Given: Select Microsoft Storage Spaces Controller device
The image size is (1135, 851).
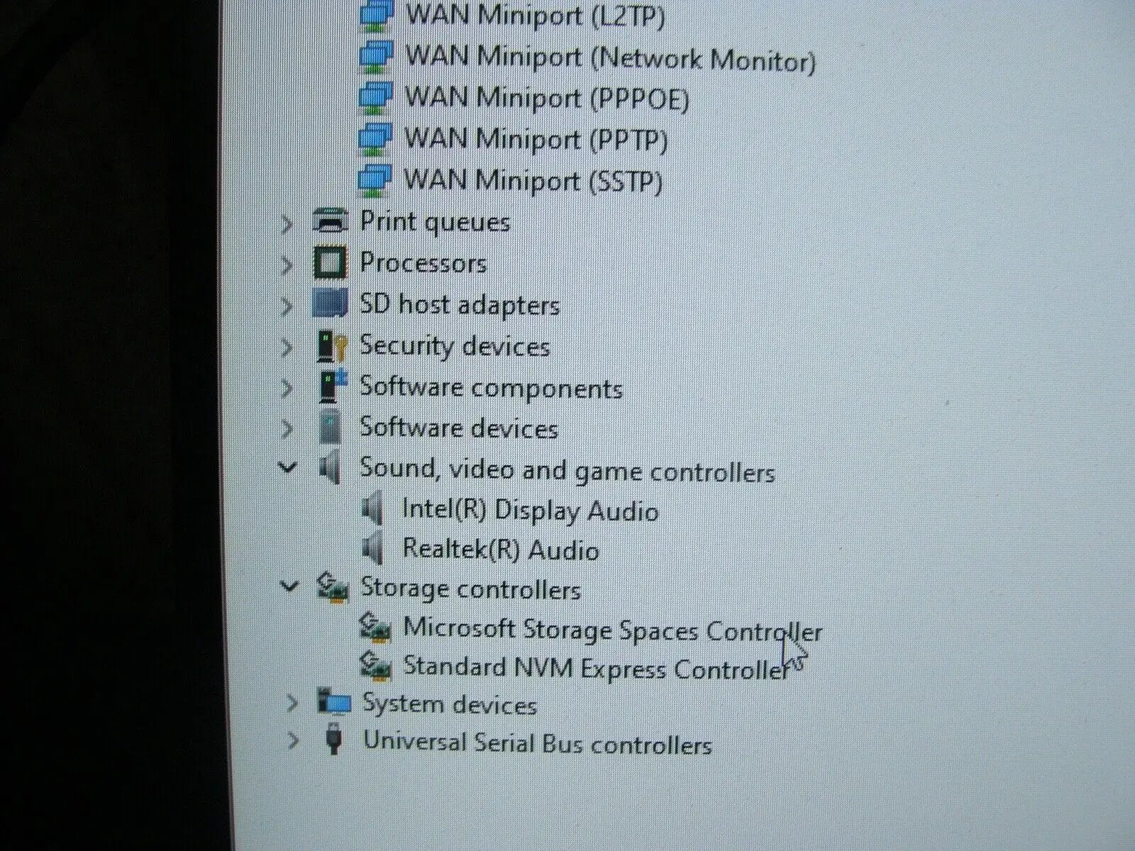Looking at the screenshot, I should 612,629.
